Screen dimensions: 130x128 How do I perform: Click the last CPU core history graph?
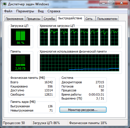pos(114,37)
